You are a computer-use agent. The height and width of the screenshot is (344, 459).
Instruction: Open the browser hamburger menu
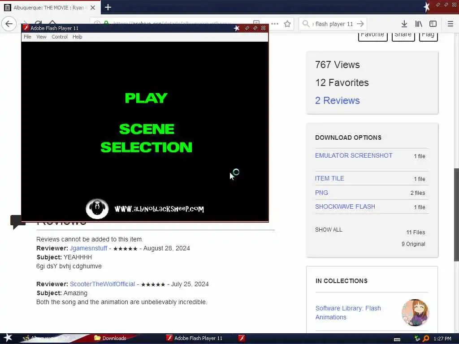[450, 24]
